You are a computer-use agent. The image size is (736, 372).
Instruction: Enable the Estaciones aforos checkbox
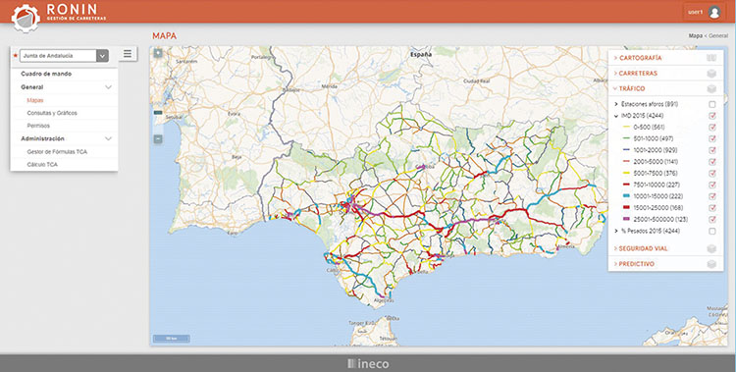click(x=712, y=104)
